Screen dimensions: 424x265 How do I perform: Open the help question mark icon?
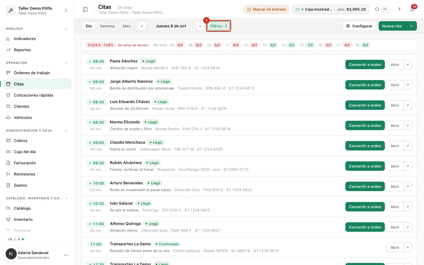[399, 9]
